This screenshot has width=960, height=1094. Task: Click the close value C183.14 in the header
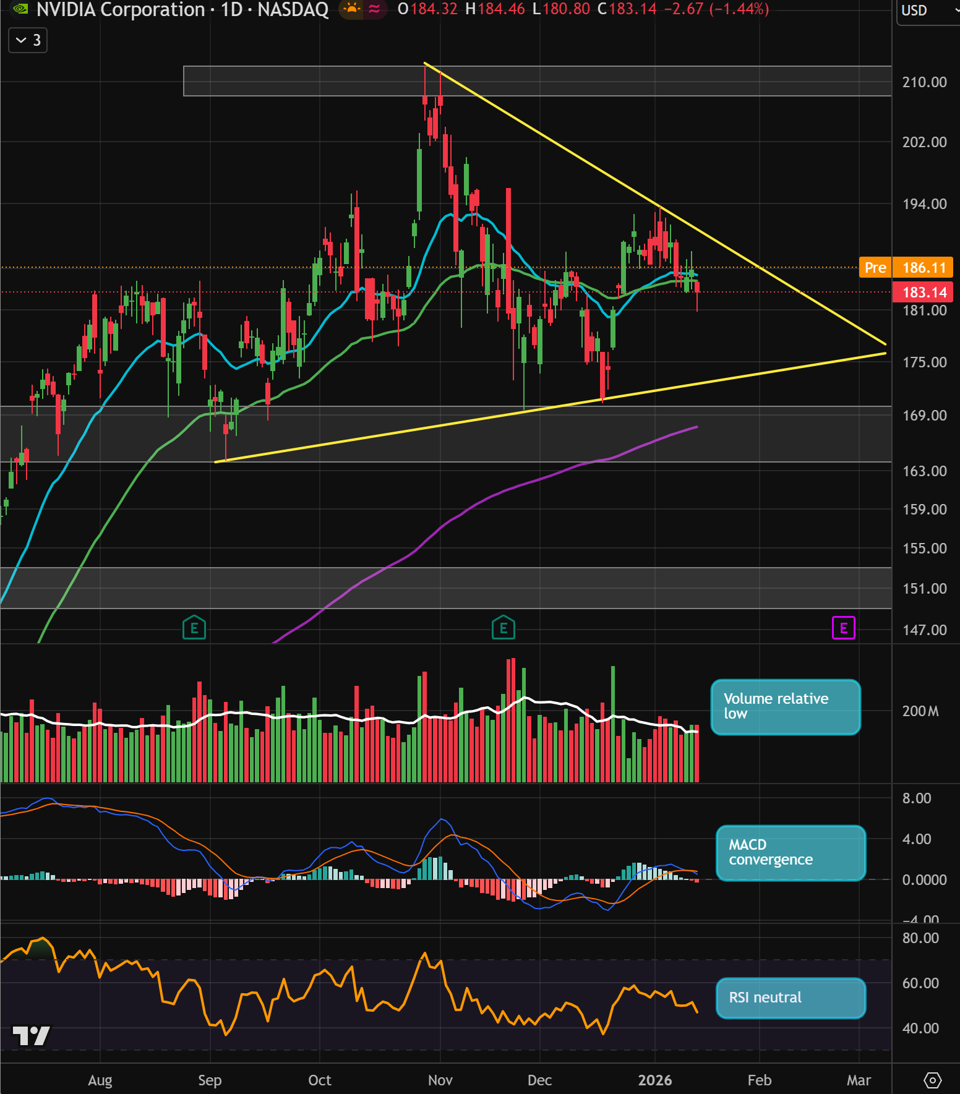click(627, 9)
